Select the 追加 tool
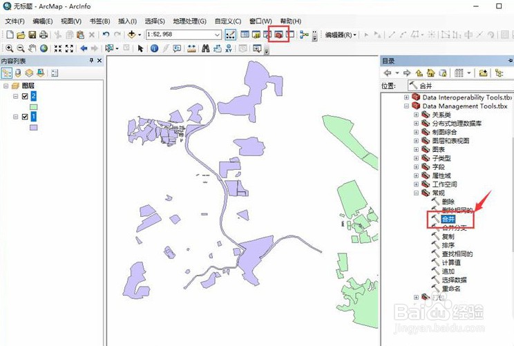514x346 pixels. (x=448, y=271)
